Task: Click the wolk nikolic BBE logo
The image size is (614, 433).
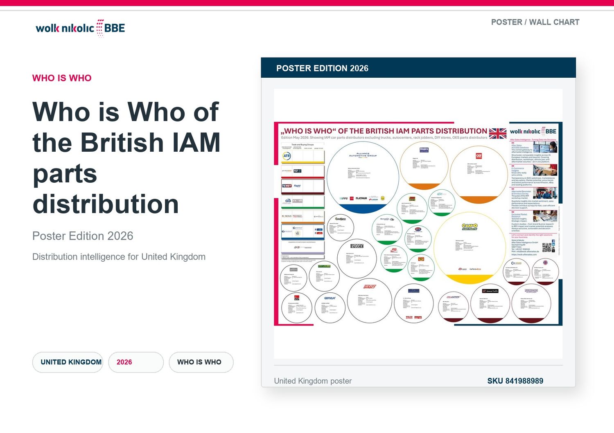Action: (x=80, y=28)
